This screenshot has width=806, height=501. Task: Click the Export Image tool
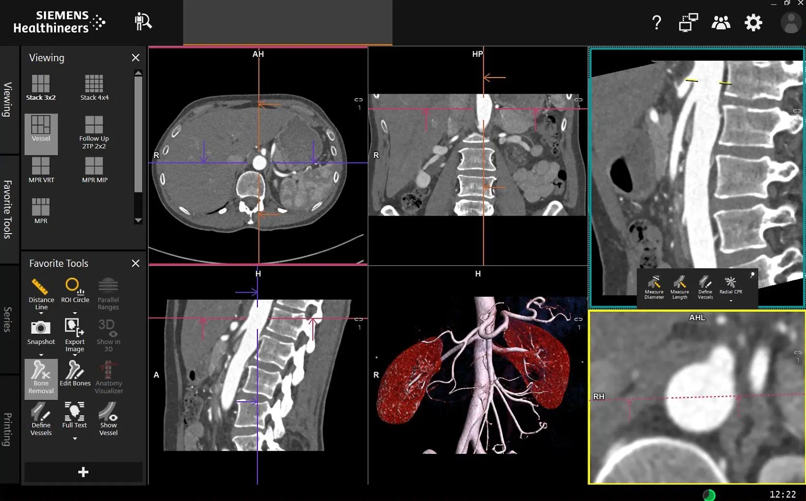tap(75, 336)
